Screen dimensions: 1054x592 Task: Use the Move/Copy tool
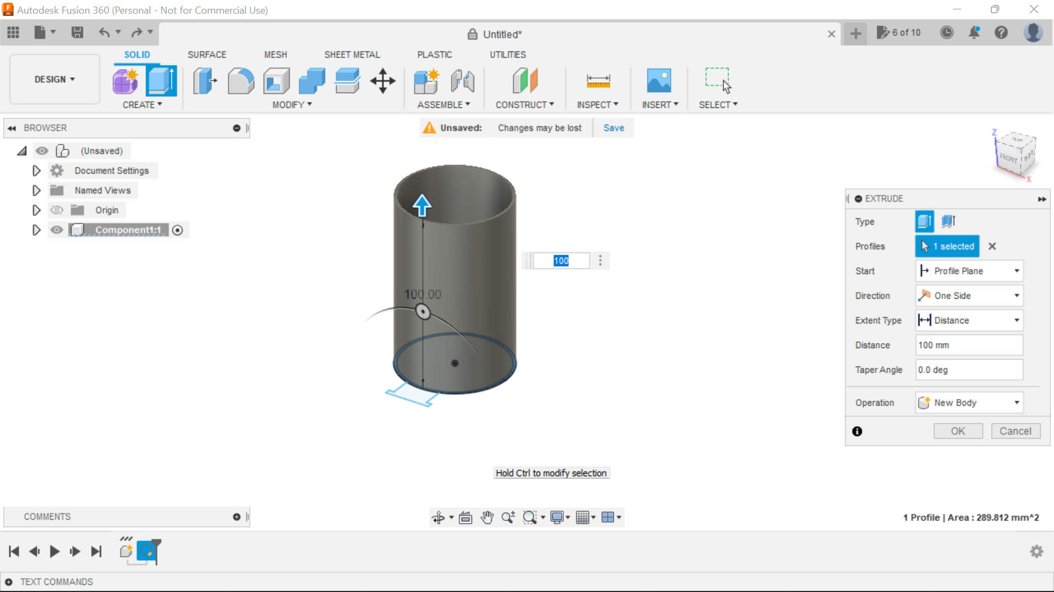383,81
